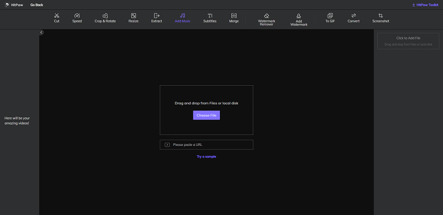Select the Extract tool
The height and width of the screenshot is (215, 443).
point(156,18)
